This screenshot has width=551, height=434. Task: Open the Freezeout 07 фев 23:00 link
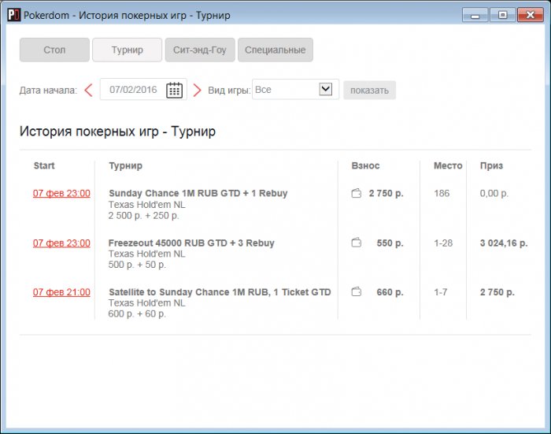(x=61, y=243)
